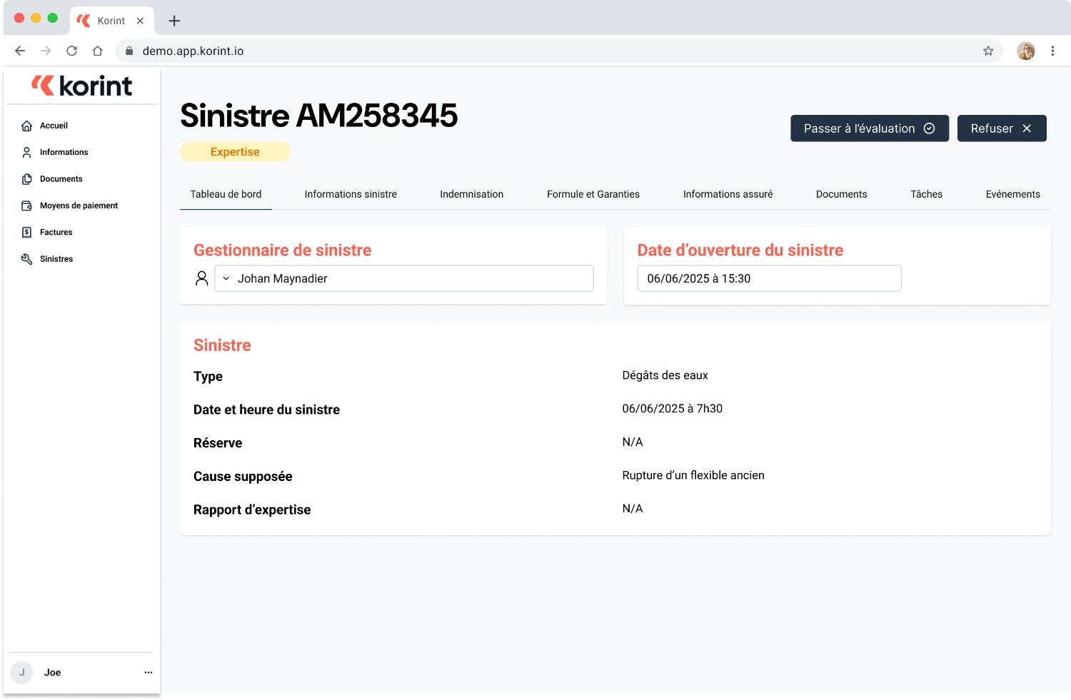
Task: Open the Tâches tab
Action: click(x=926, y=194)
